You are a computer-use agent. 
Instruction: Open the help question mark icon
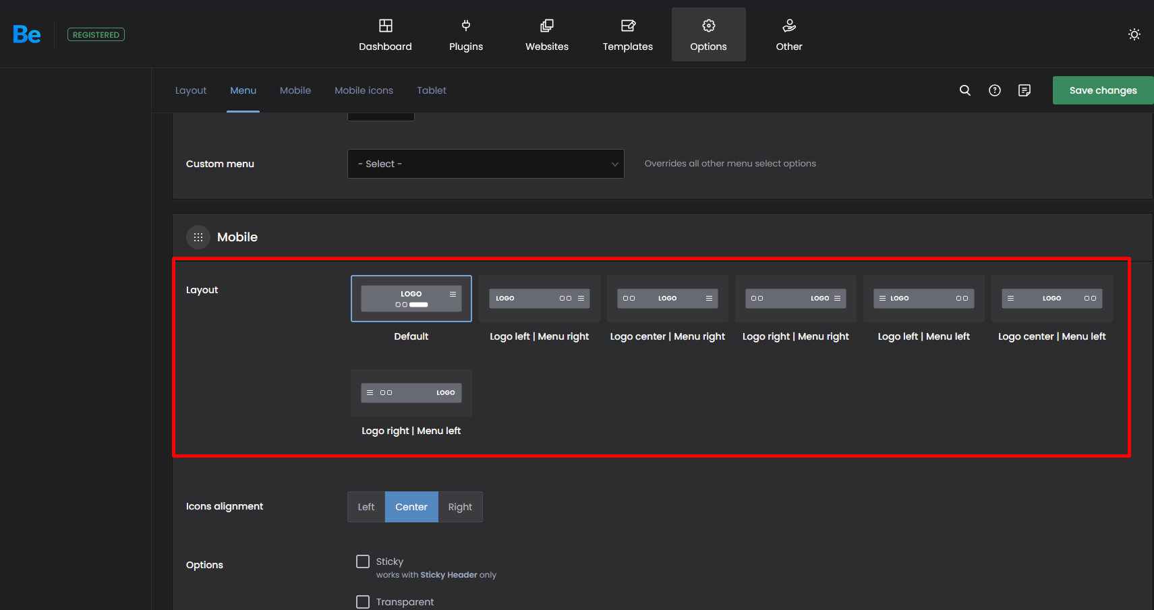coord(995,90)
